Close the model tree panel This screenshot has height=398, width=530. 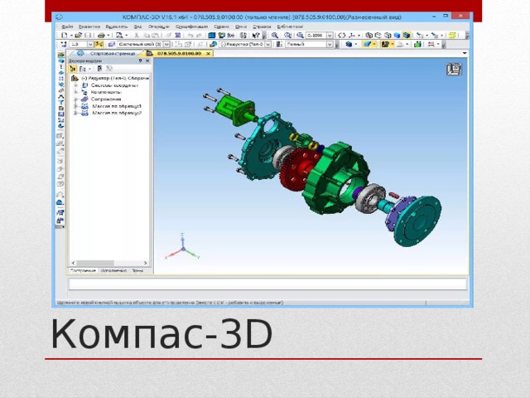(147, 61)
